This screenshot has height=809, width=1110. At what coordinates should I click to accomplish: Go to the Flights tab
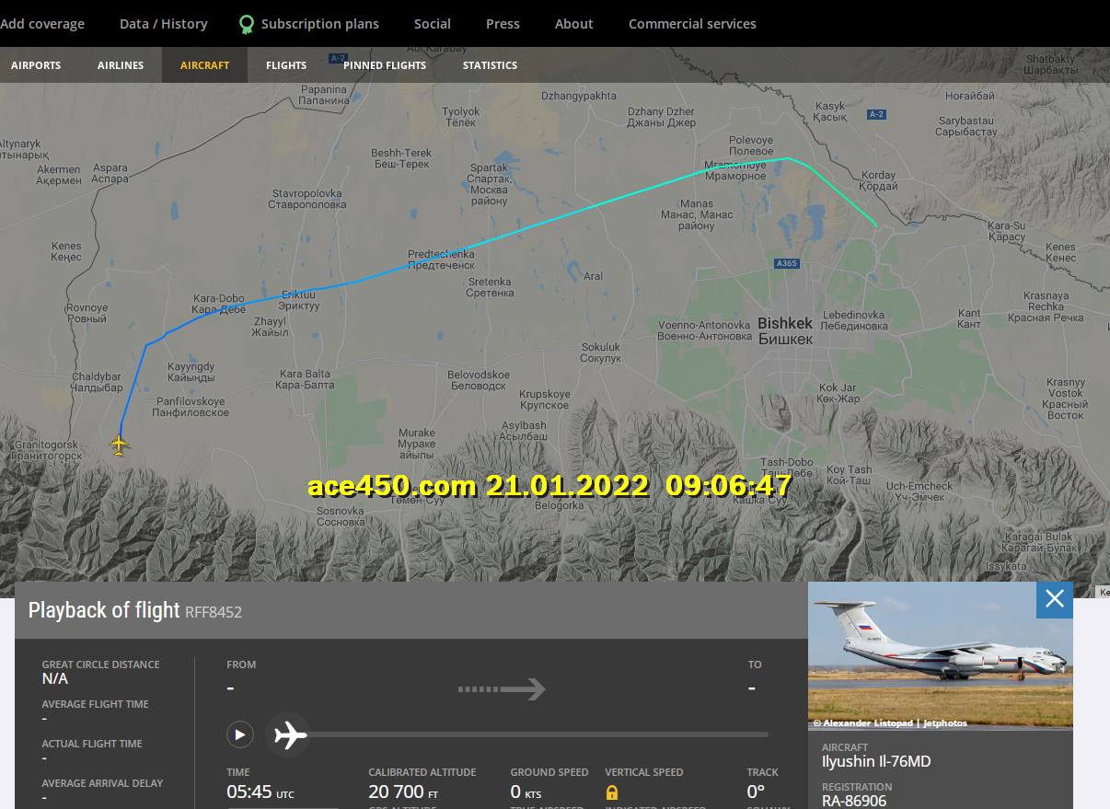[286, 65]
